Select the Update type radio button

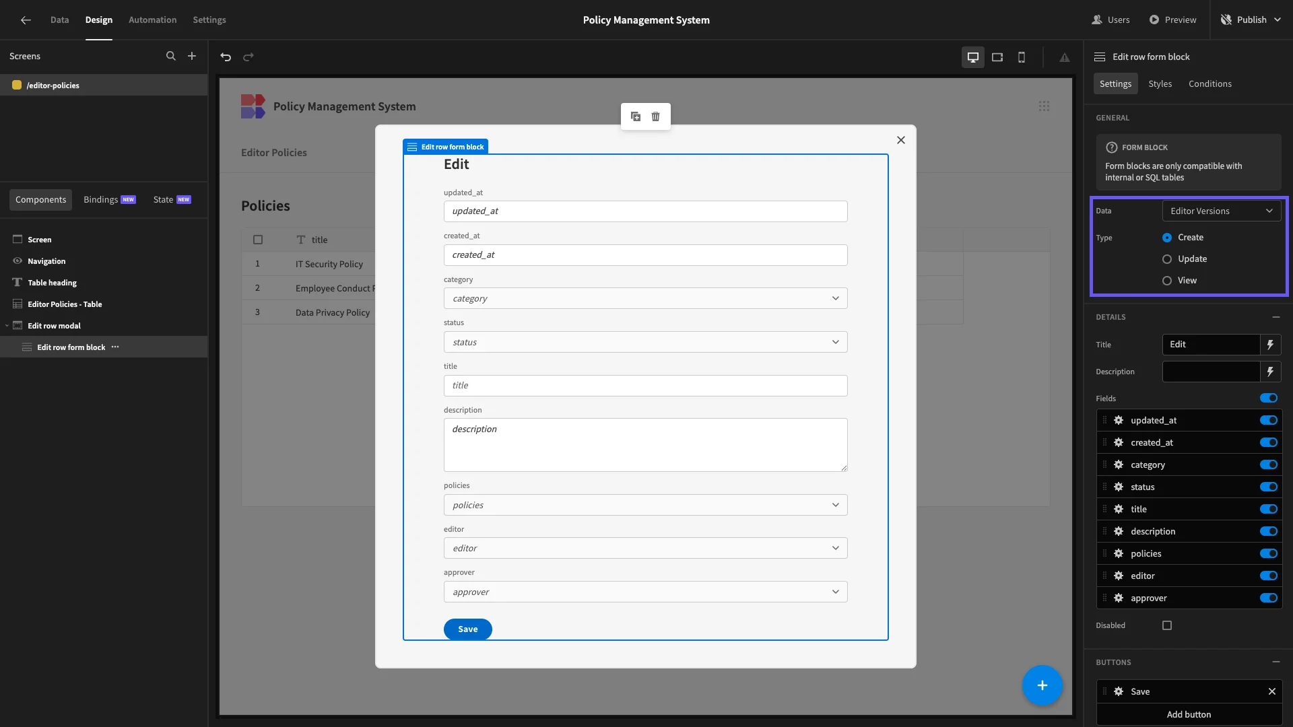click(1167, 259)
